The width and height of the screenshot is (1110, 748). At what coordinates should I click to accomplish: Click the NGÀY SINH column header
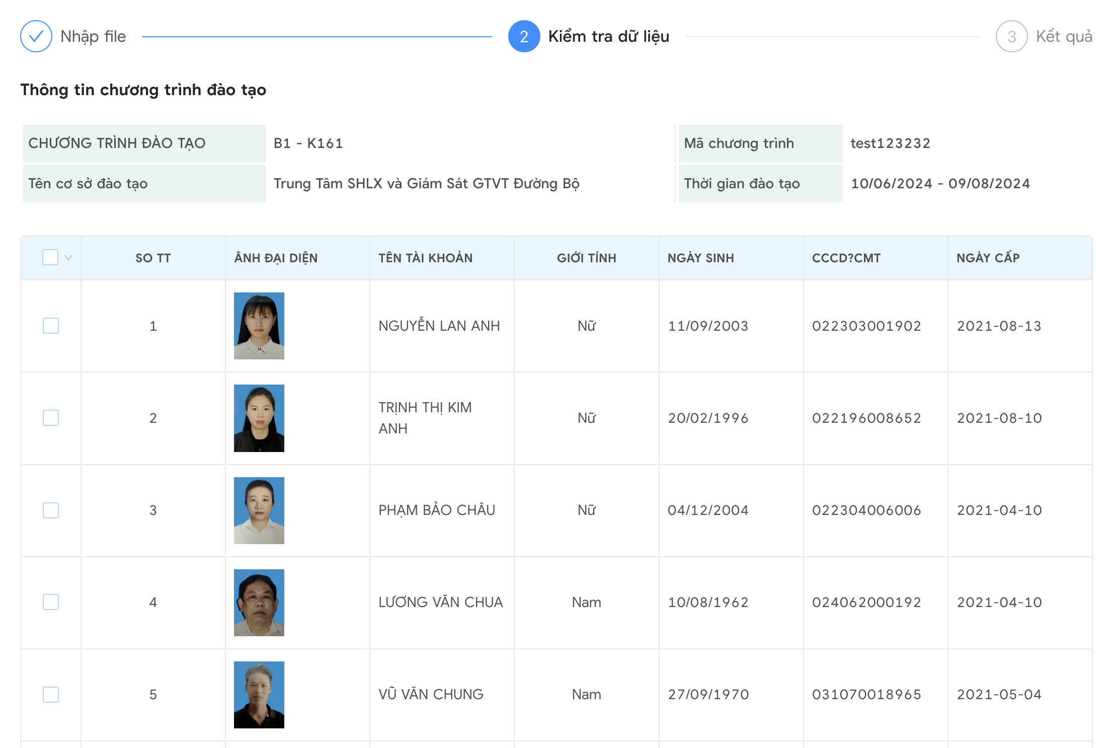click(x=700, y=258)
